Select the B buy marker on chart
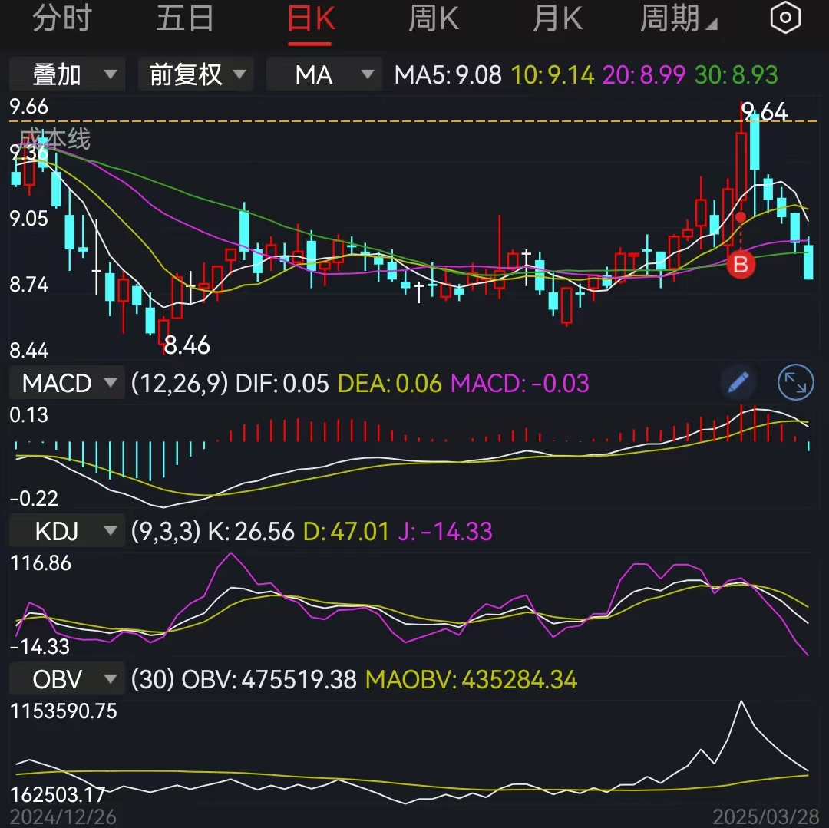Screen dimensions: 829x828 click(x=741, y=266)
